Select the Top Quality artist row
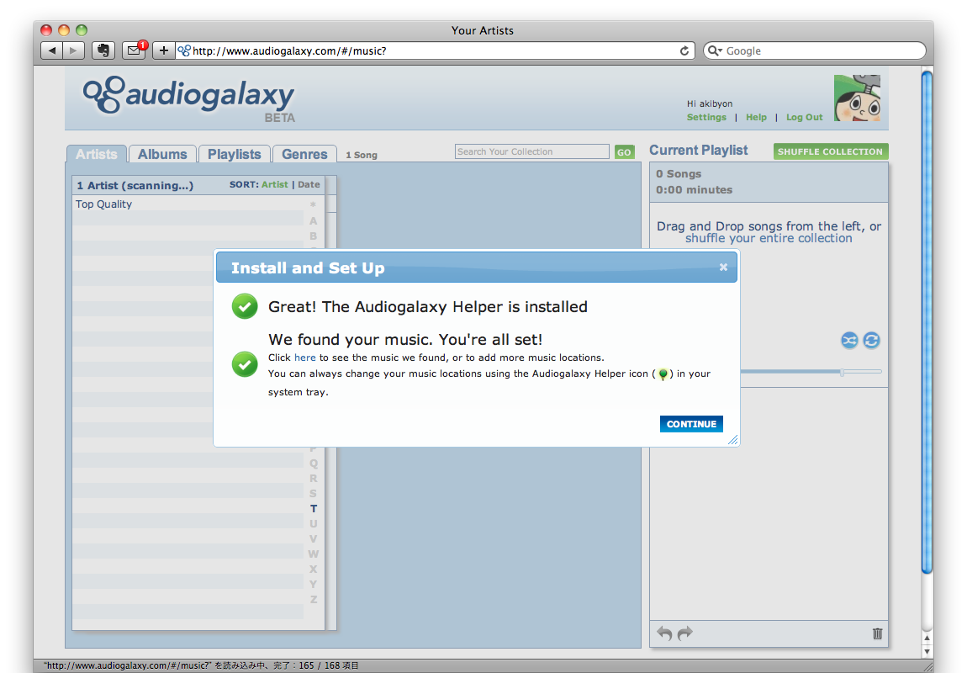This screenshot has height=673, width=967. click(x=188, y=204)
